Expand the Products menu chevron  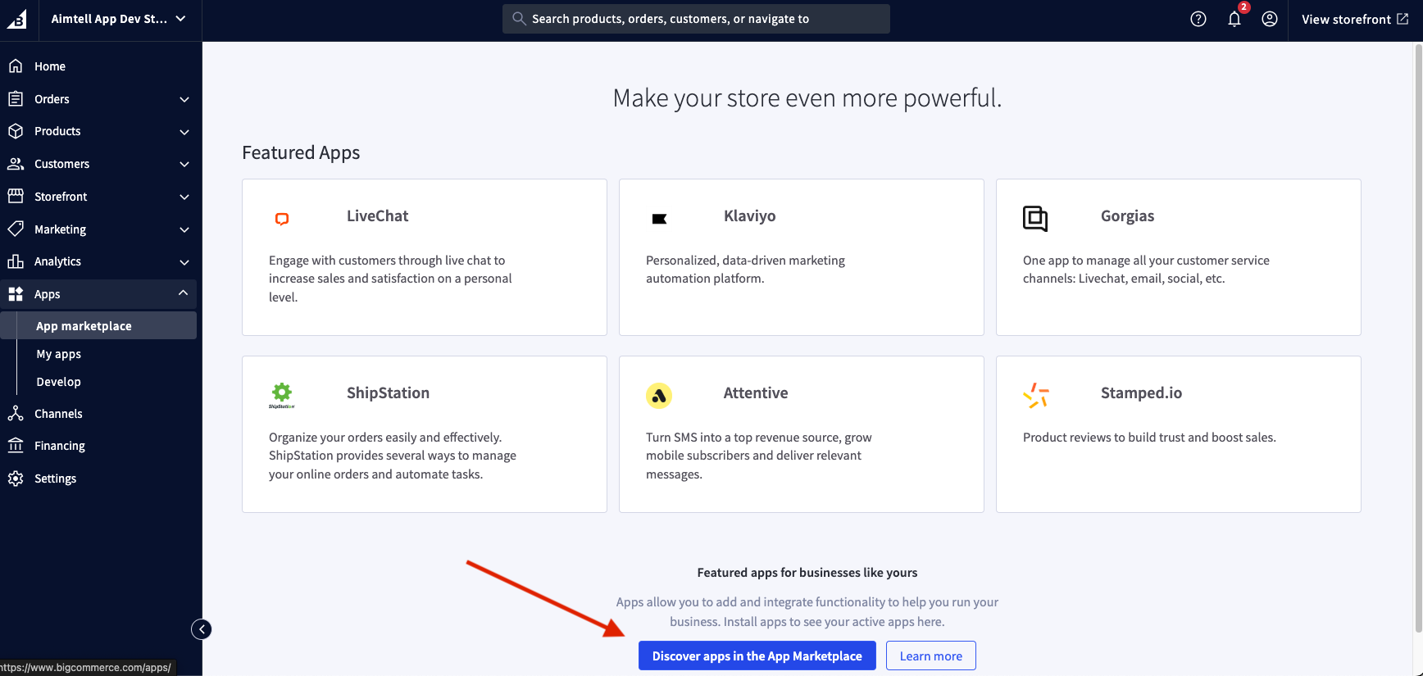coord(184,132)
